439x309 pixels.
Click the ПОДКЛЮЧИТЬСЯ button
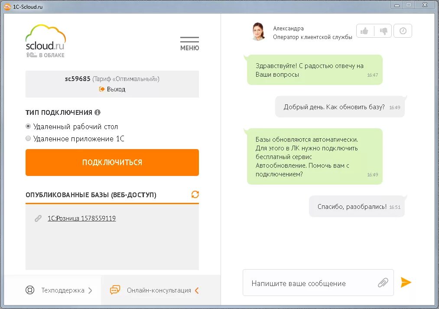(112, 163)
